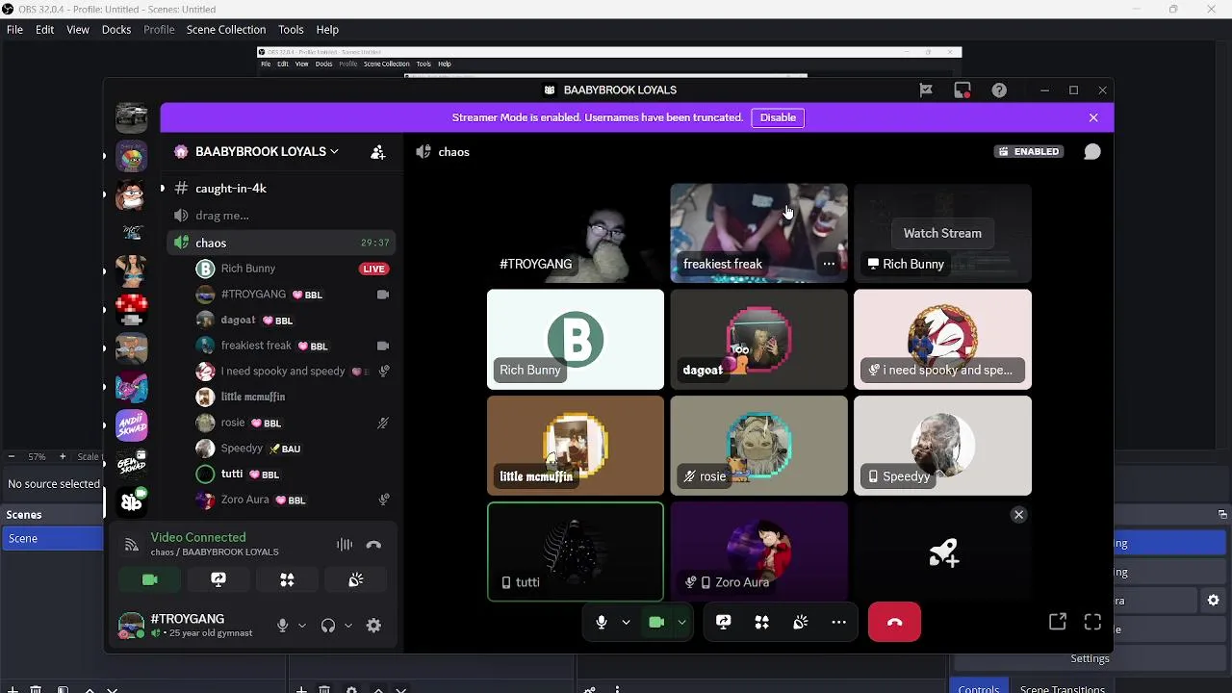Click the server boost rocket icon

coord(943,552)
